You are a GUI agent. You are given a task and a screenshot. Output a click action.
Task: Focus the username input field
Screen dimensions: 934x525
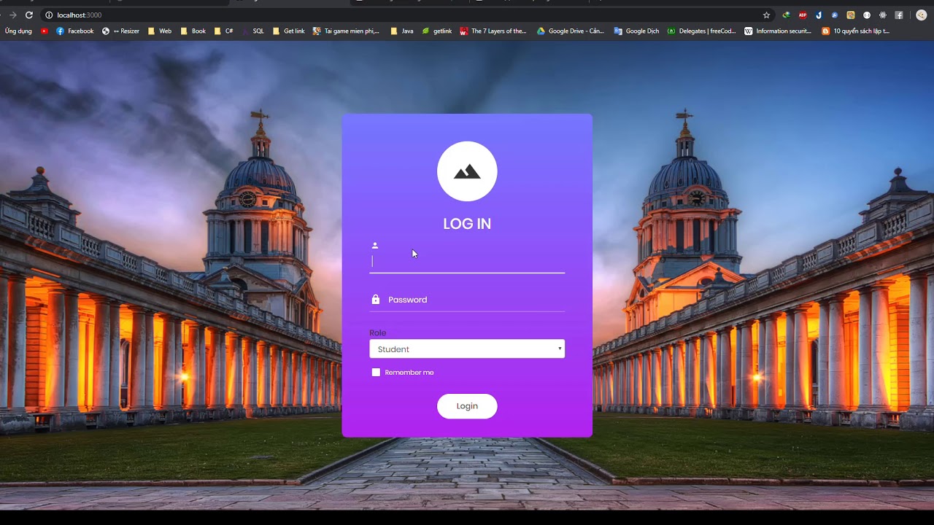point(467,262)
